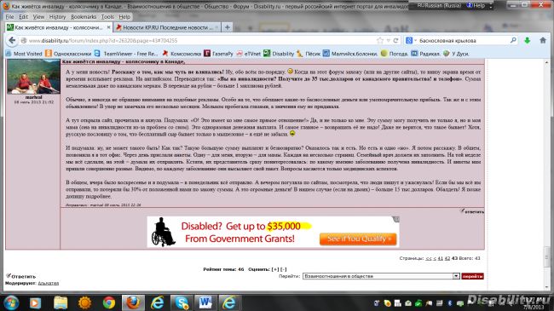Open Google Chrome from the taskbar

(x=109, y=302)
